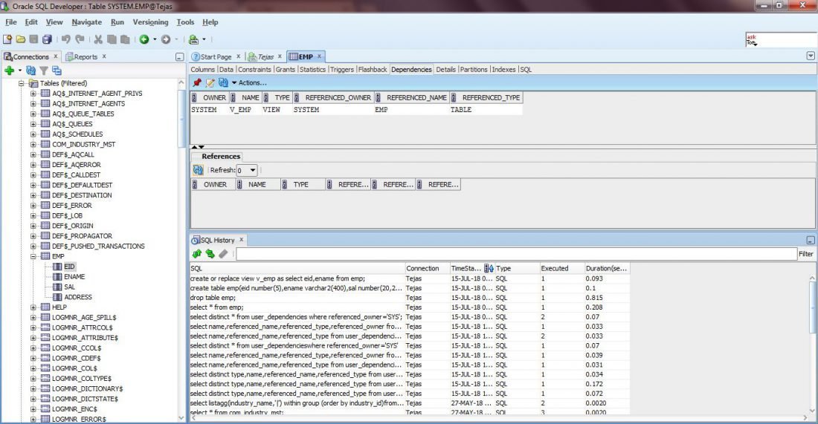This screenshot has width=818, height=424.
Task: Select the ADDRESS column under EMP
Action: click(x=78, y=297)
